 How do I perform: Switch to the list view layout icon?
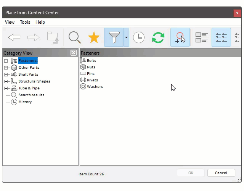pos(221,37)
